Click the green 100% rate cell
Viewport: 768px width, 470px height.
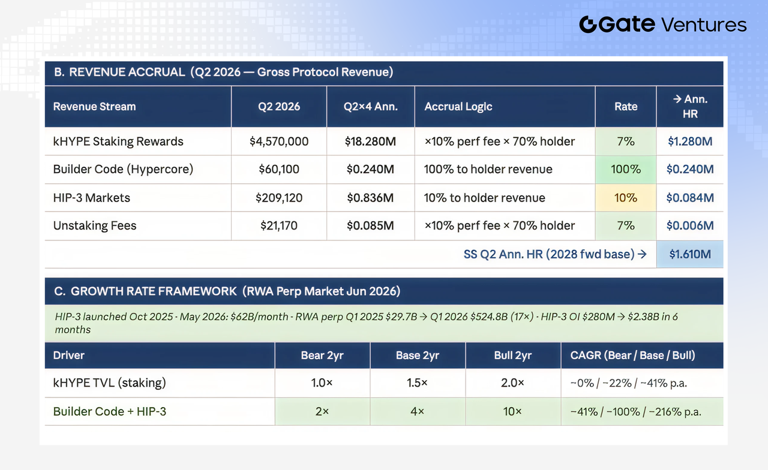click(626, 169)
